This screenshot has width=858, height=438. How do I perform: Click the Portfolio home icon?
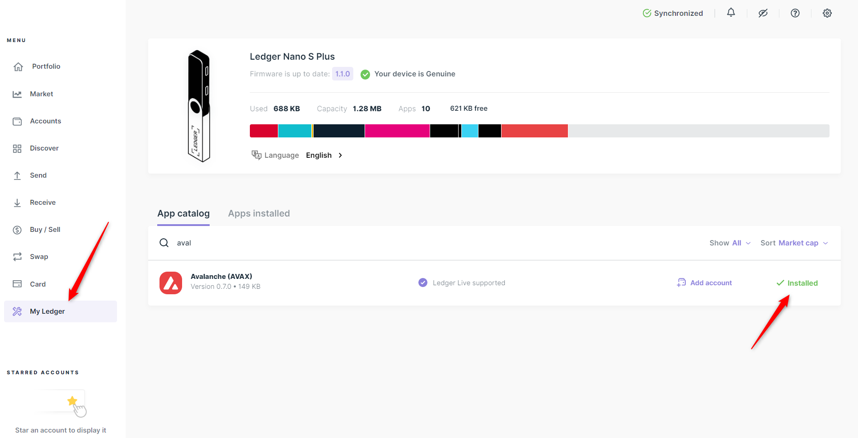pos(18,66)
